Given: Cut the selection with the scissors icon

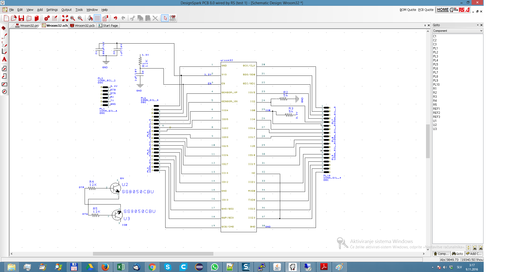Looking at the screenshot, I should click(x=133, y=18).
